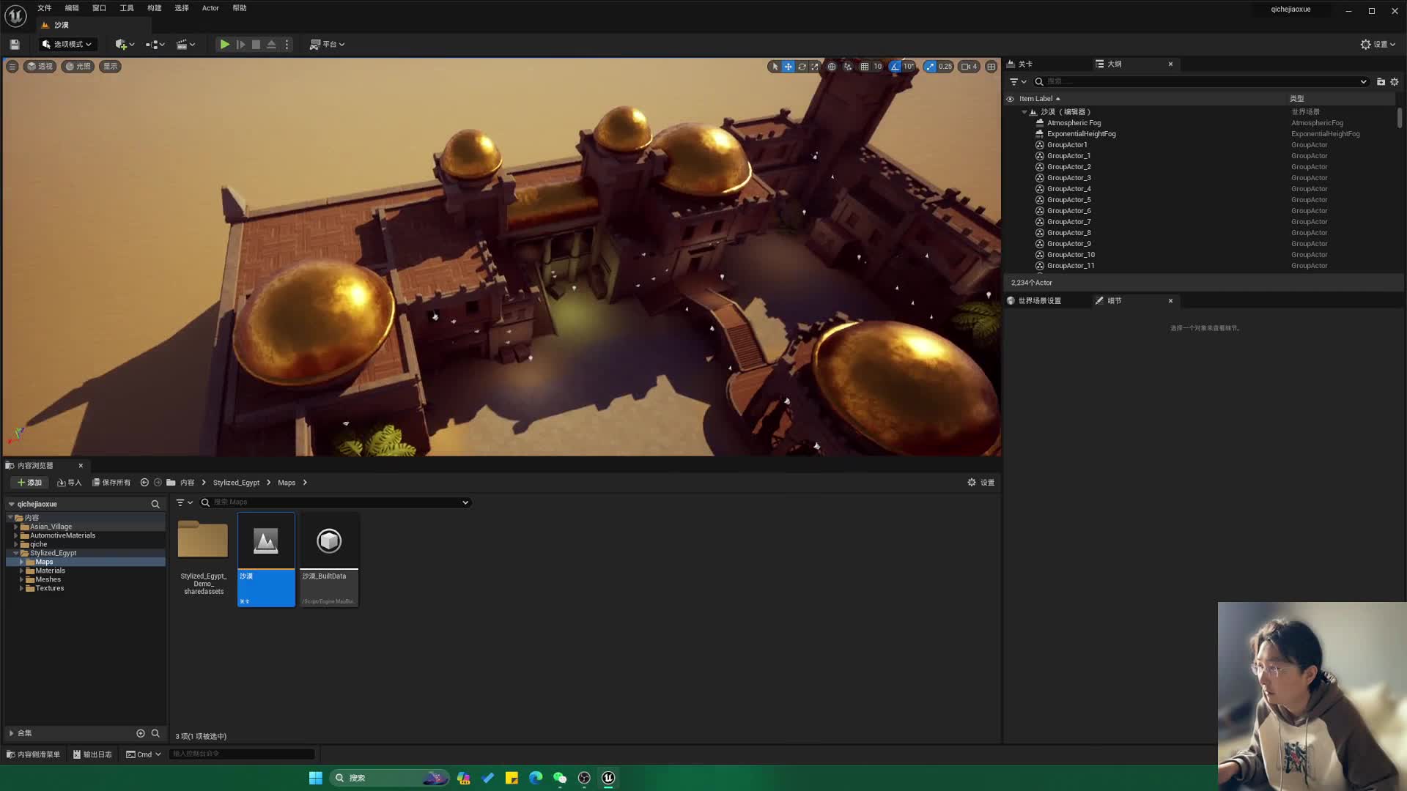Open the 平台 platforms dropdown

327,45
